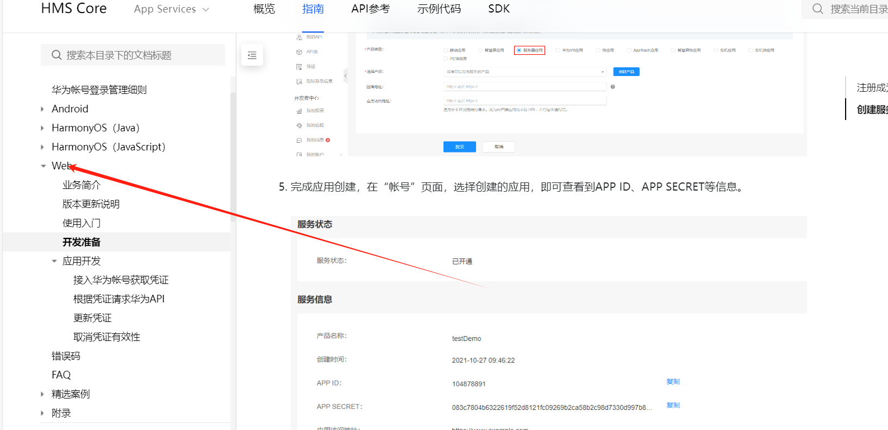This screenshot has width=888, height=430.
Task: Go to the 示例代码 tab
Action: pos(439,9)
